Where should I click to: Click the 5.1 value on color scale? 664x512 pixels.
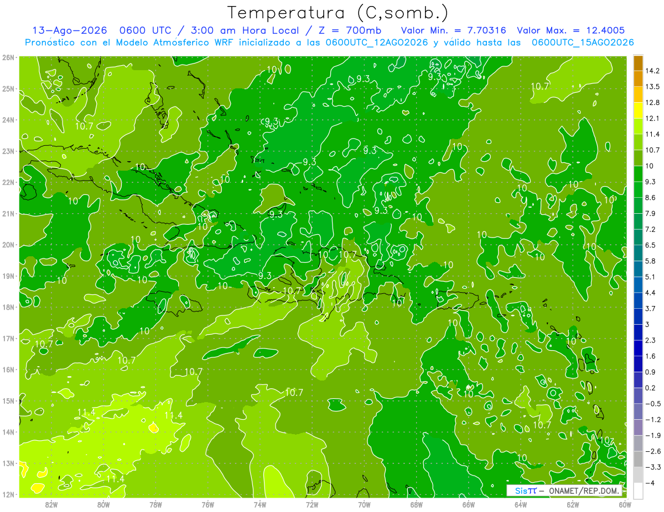651,277
